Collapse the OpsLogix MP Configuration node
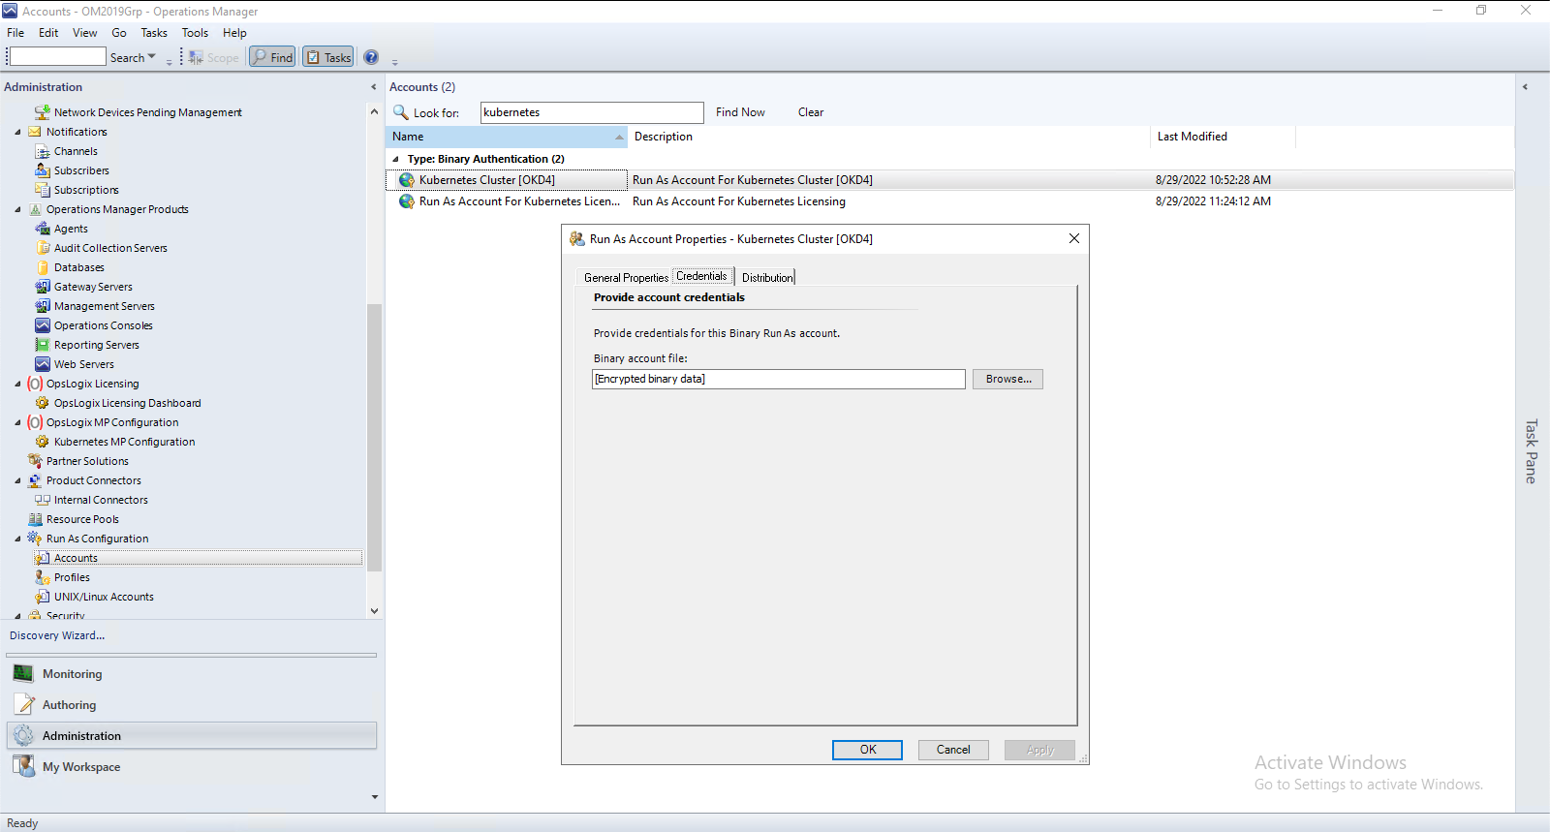The width and height of the screenshot is (1550, 832). pyautogui.click(x=17, y=422)
